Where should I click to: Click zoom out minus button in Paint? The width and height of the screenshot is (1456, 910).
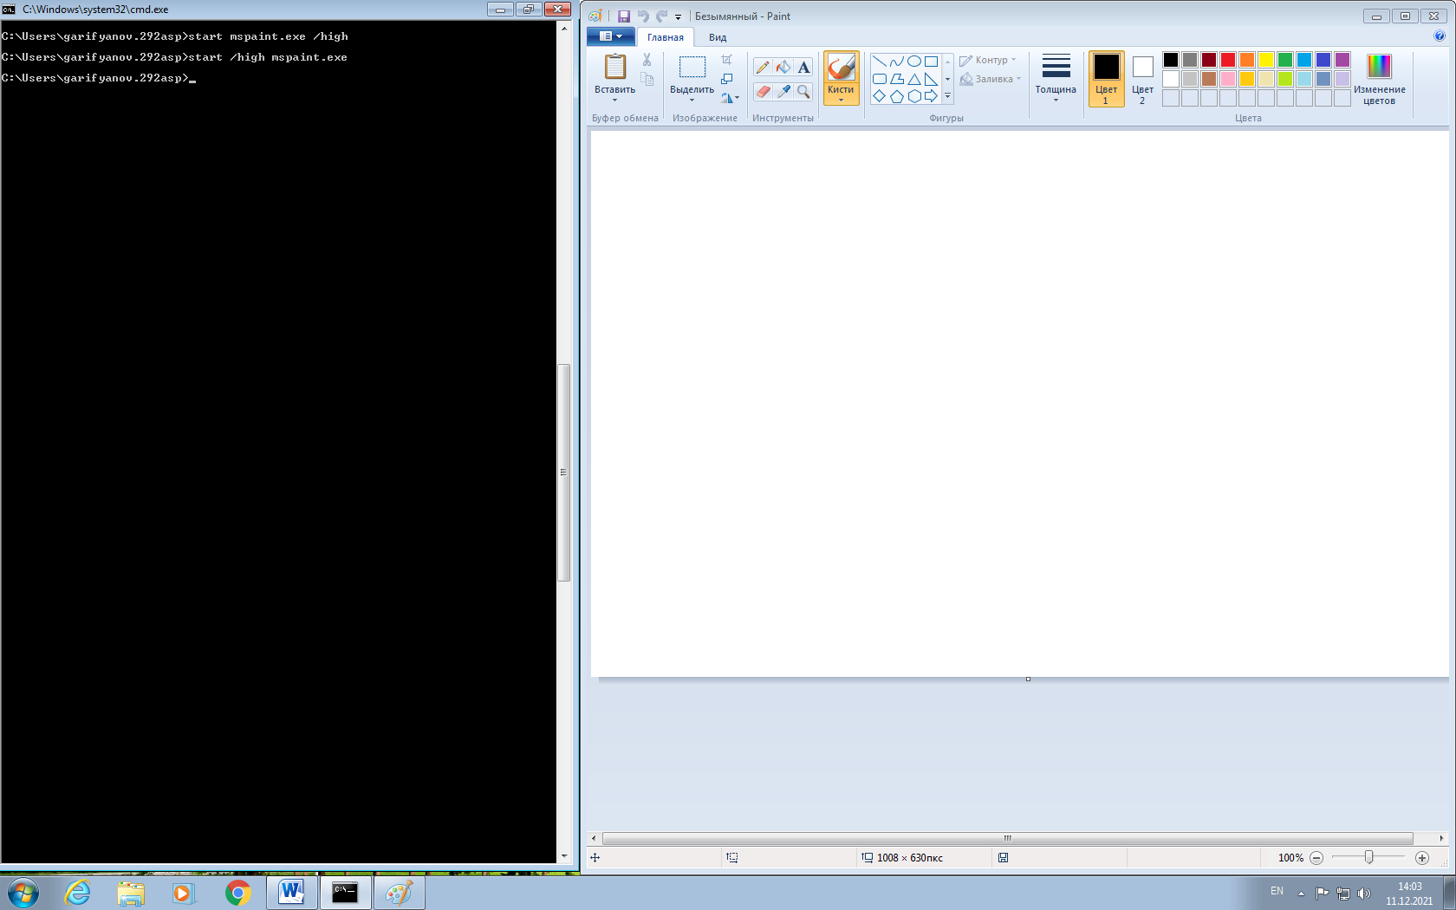[1316, 858]
